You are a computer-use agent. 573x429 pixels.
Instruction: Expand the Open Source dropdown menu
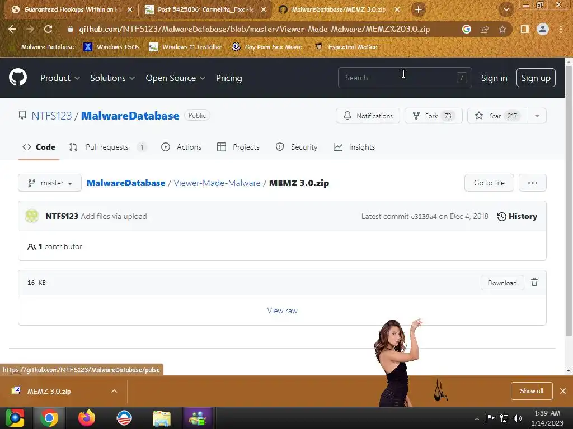(x=175, y=78)
